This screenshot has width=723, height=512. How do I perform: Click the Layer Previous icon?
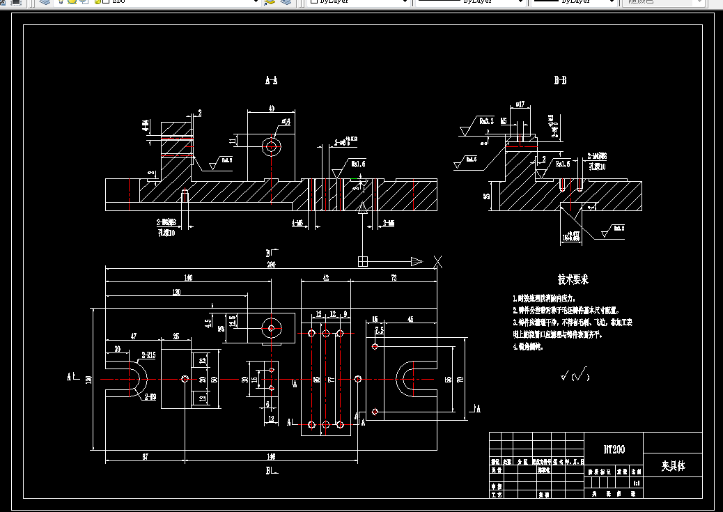click(286, 2)
